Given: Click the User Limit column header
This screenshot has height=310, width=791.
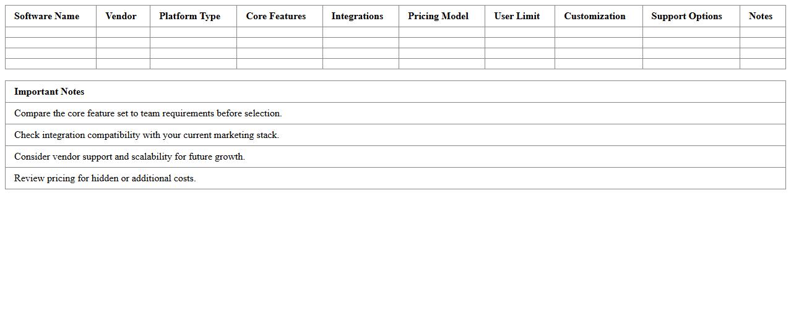Looking at the screenshot, I should 517,16.
